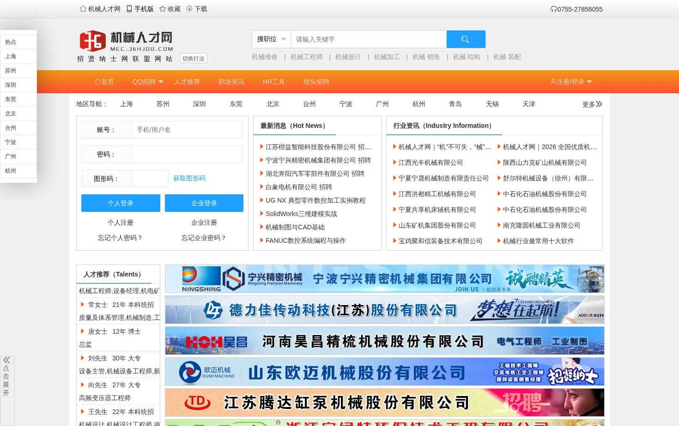Open the 河南昊昌精梳机械 banner ad
Screen dimensions: 679x426
click(384, 341)
